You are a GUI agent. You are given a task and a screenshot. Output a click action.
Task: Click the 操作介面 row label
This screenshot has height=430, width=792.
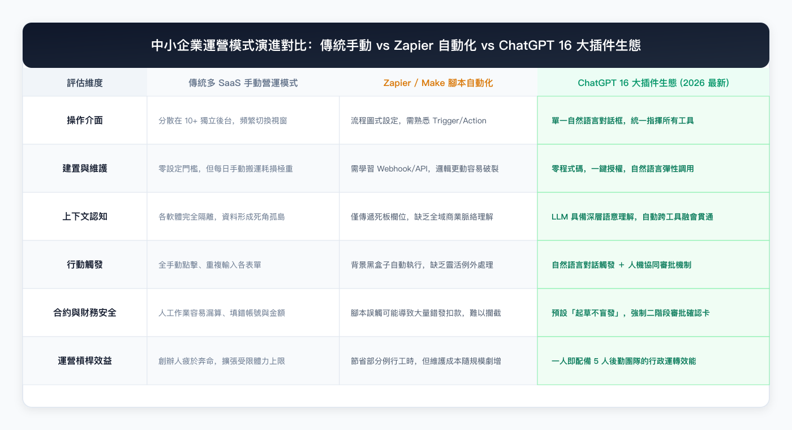point(85,121)
